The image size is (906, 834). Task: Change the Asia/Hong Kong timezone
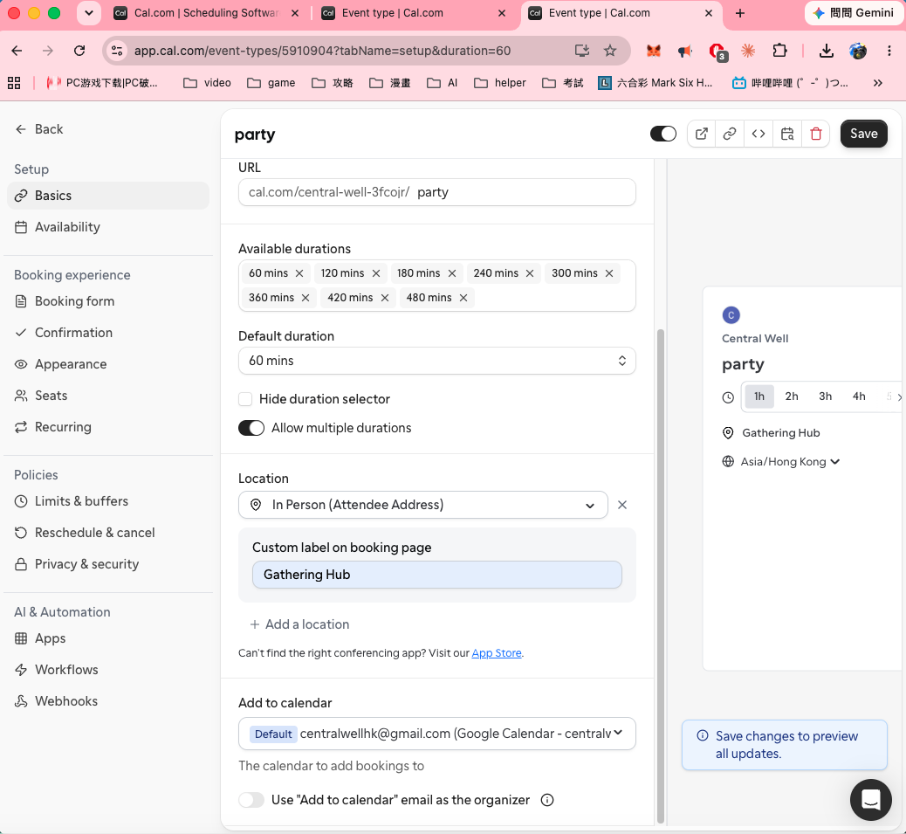point(789,462)
